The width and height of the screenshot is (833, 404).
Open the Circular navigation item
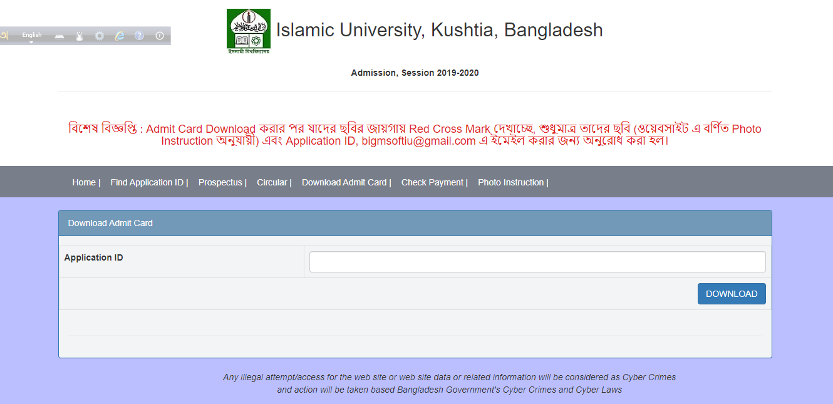point(272,182)
